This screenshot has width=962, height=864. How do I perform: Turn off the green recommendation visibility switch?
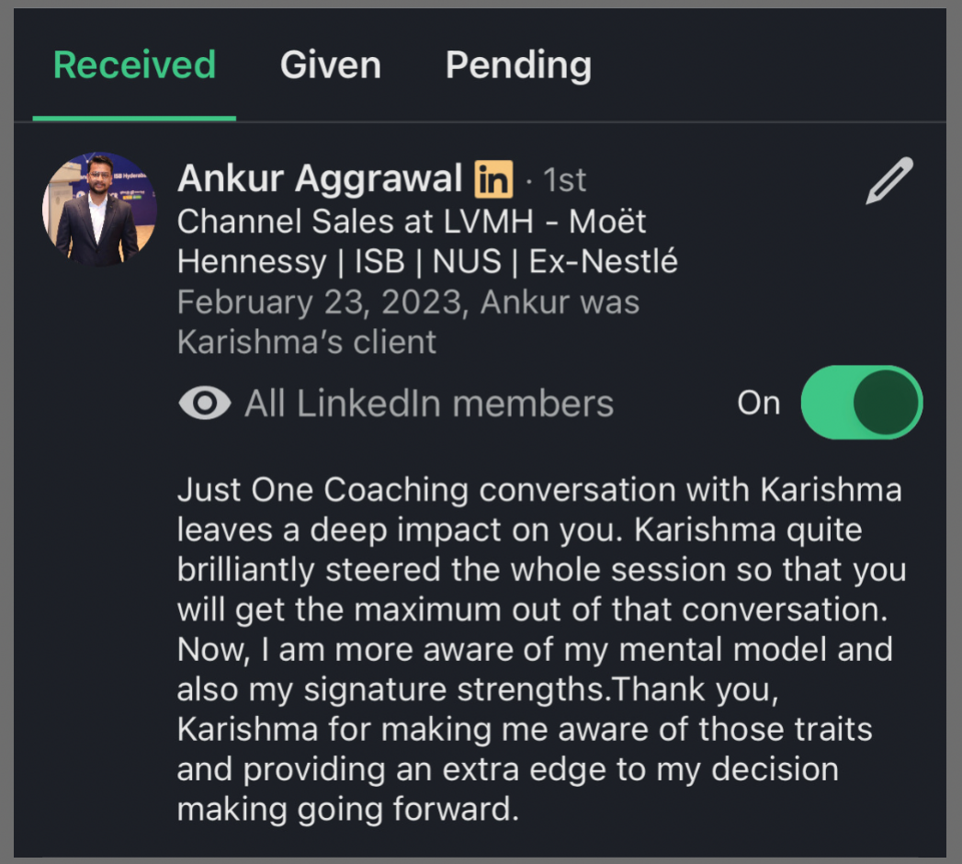pyautogui.click(x=861, y=403)
